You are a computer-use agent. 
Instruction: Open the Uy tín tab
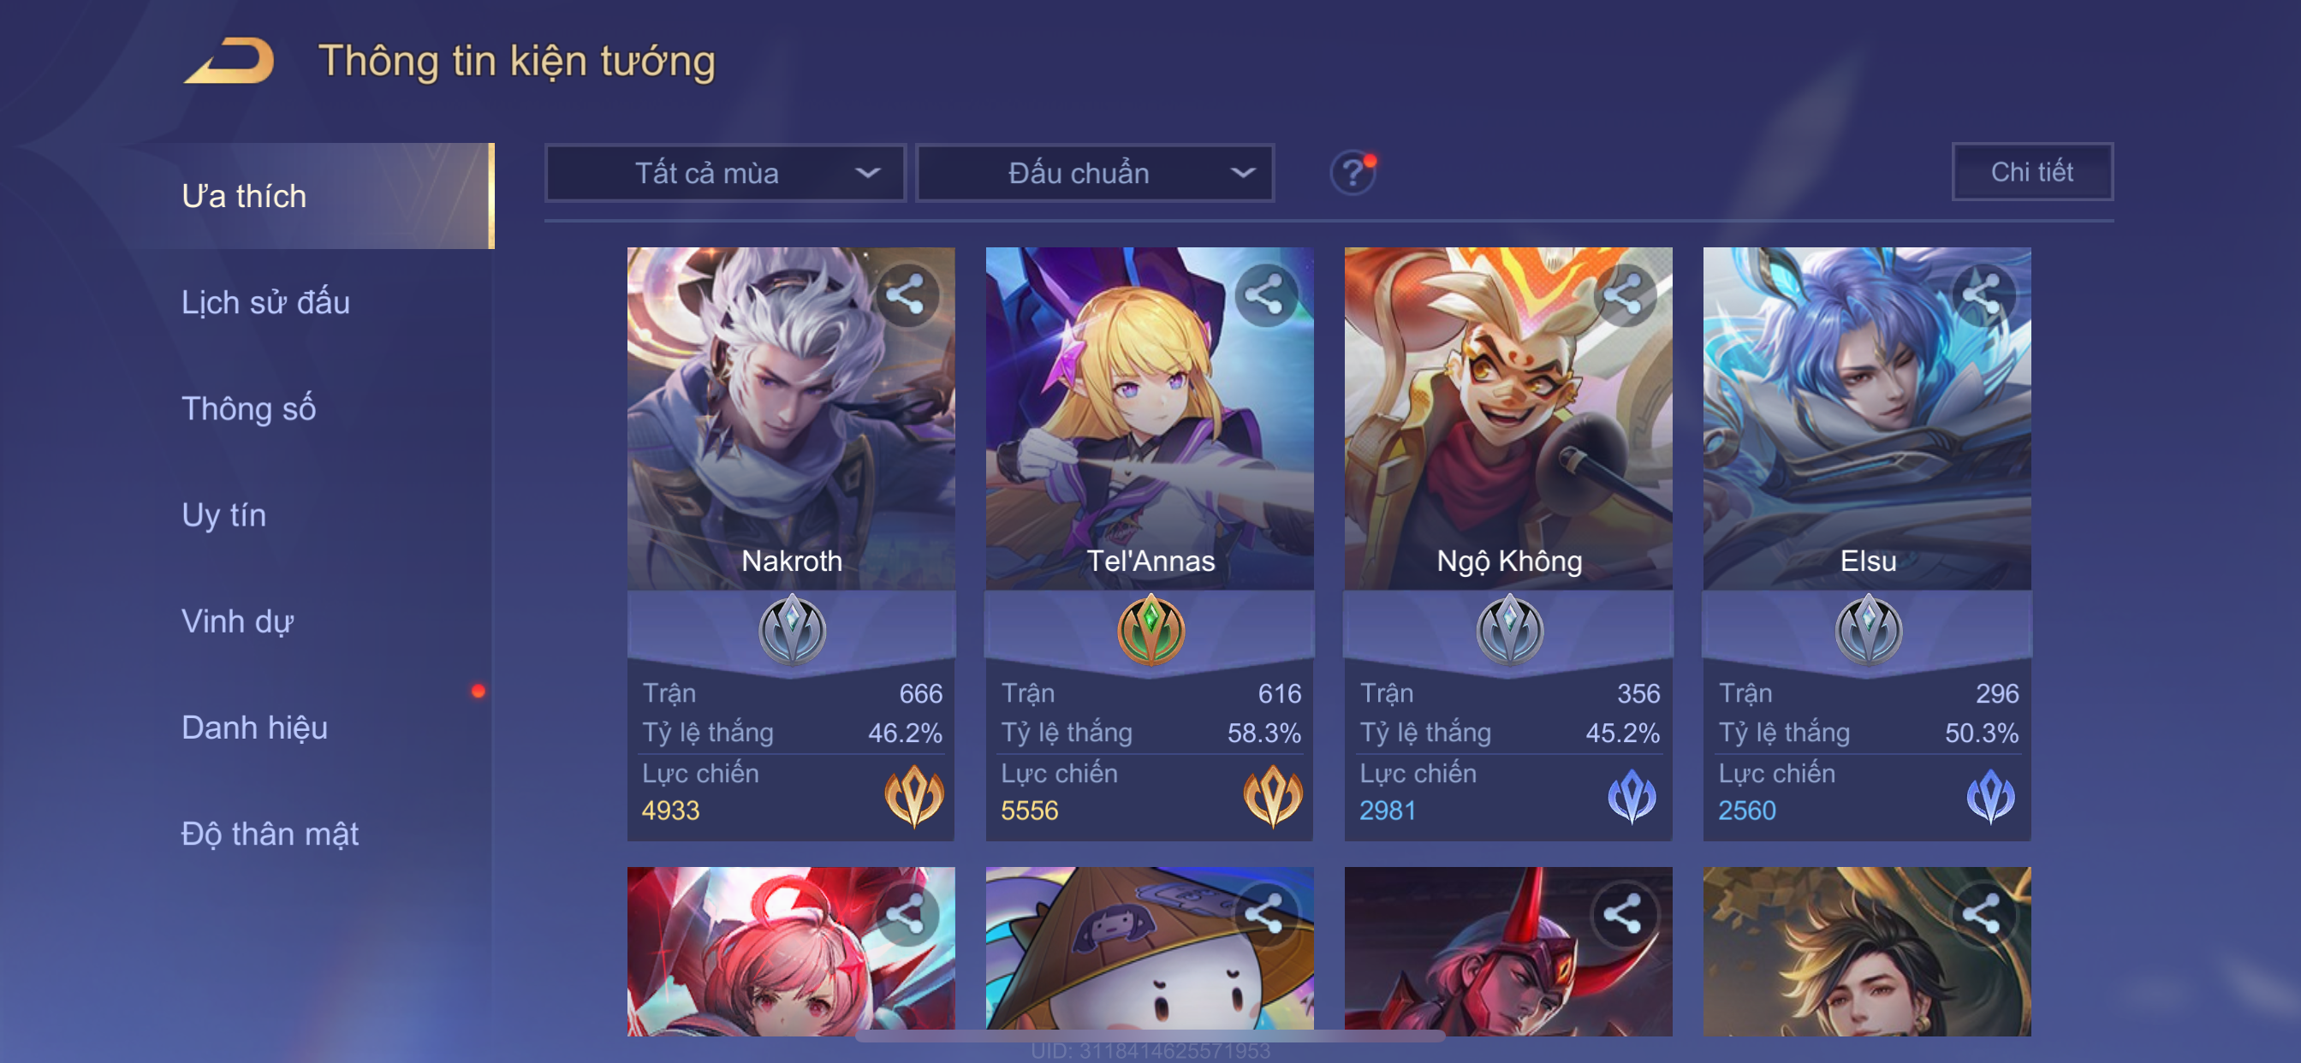(223, 515)
